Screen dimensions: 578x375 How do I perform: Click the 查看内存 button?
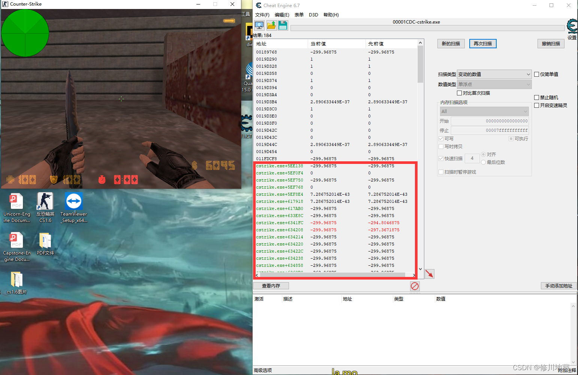click(x=271, y=286)
